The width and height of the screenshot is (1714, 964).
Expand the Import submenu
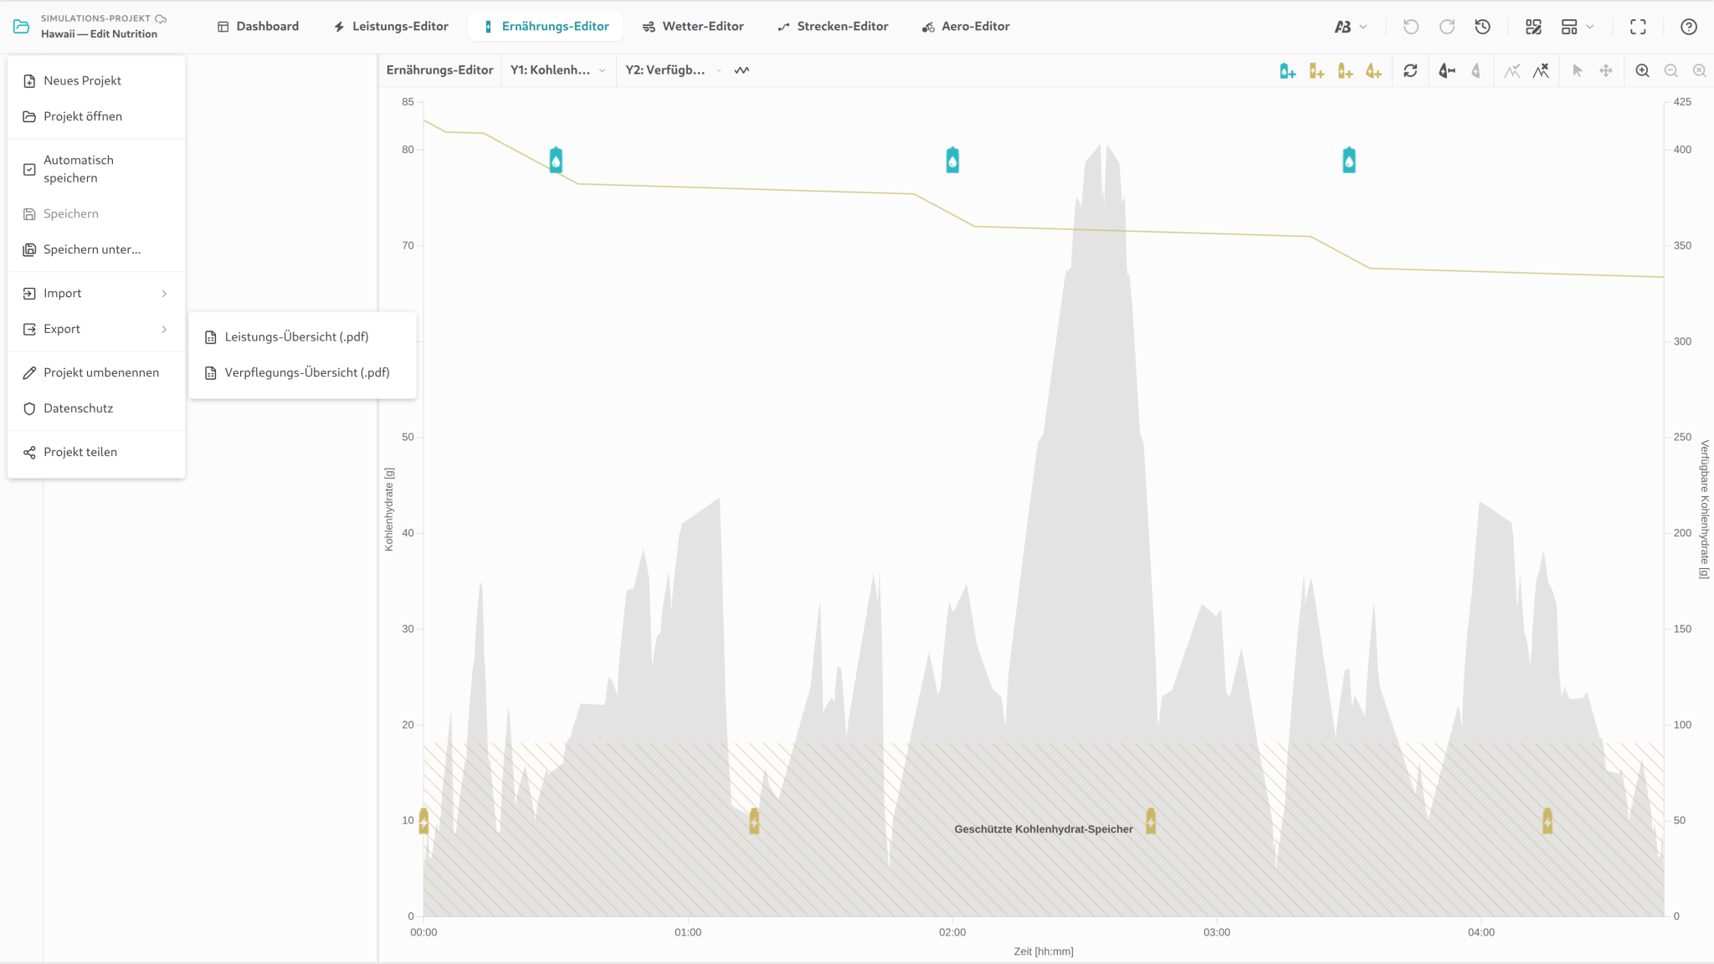click(96, 294)
